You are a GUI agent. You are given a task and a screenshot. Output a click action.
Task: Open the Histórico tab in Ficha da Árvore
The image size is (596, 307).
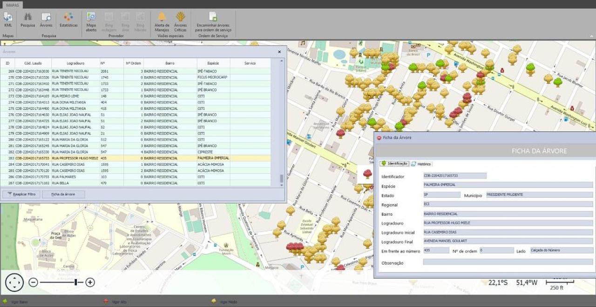pos(421,164)
